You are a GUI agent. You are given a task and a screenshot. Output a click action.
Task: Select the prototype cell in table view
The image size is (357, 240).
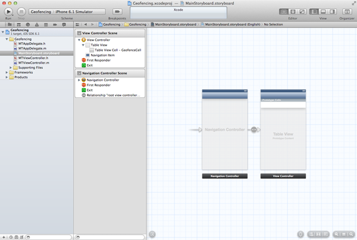(x=283, y=105)
